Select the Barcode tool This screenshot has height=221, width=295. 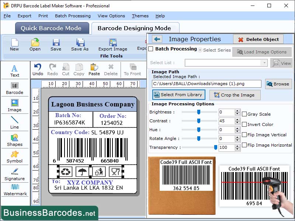(15, 88)
